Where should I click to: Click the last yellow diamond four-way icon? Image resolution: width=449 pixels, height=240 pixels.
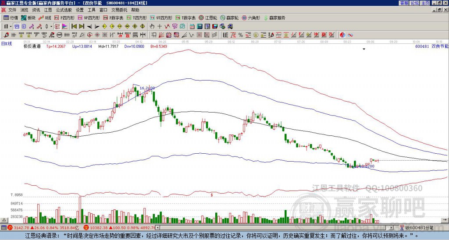click(x=143, y=27)
